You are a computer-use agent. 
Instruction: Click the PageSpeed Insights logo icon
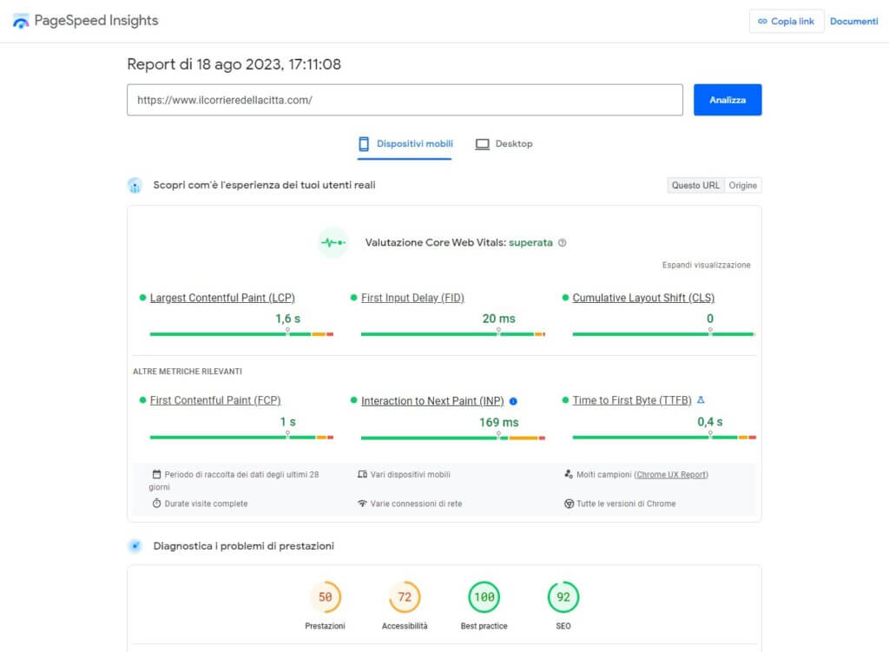click(21, 21)
